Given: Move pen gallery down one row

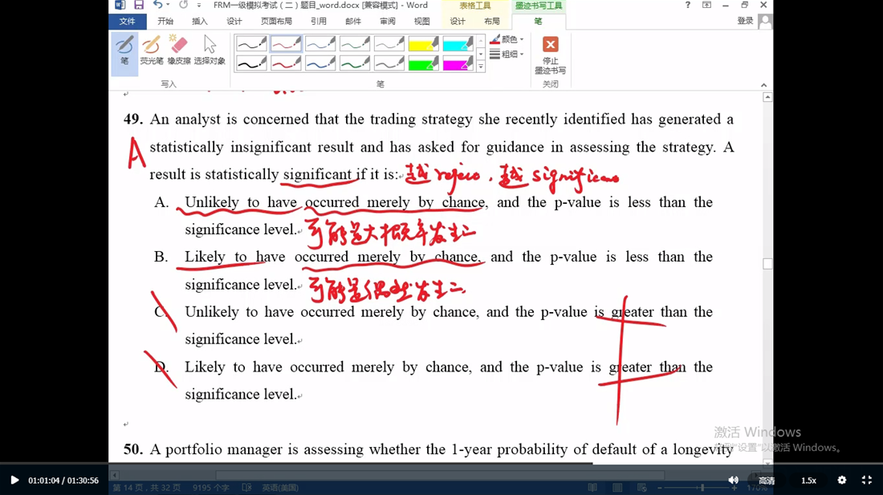Looking at the screenshot, I should point(480,54).
